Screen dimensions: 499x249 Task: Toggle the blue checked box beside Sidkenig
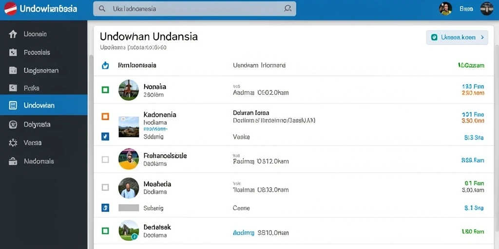click(x=105, y=208)
